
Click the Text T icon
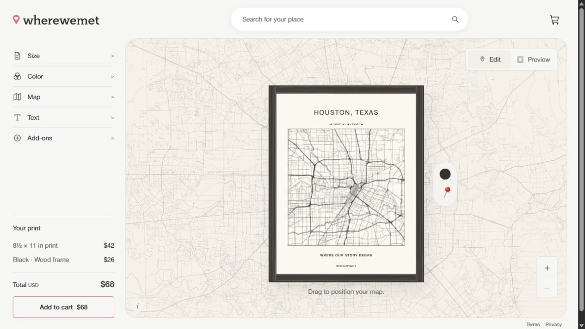17,117
